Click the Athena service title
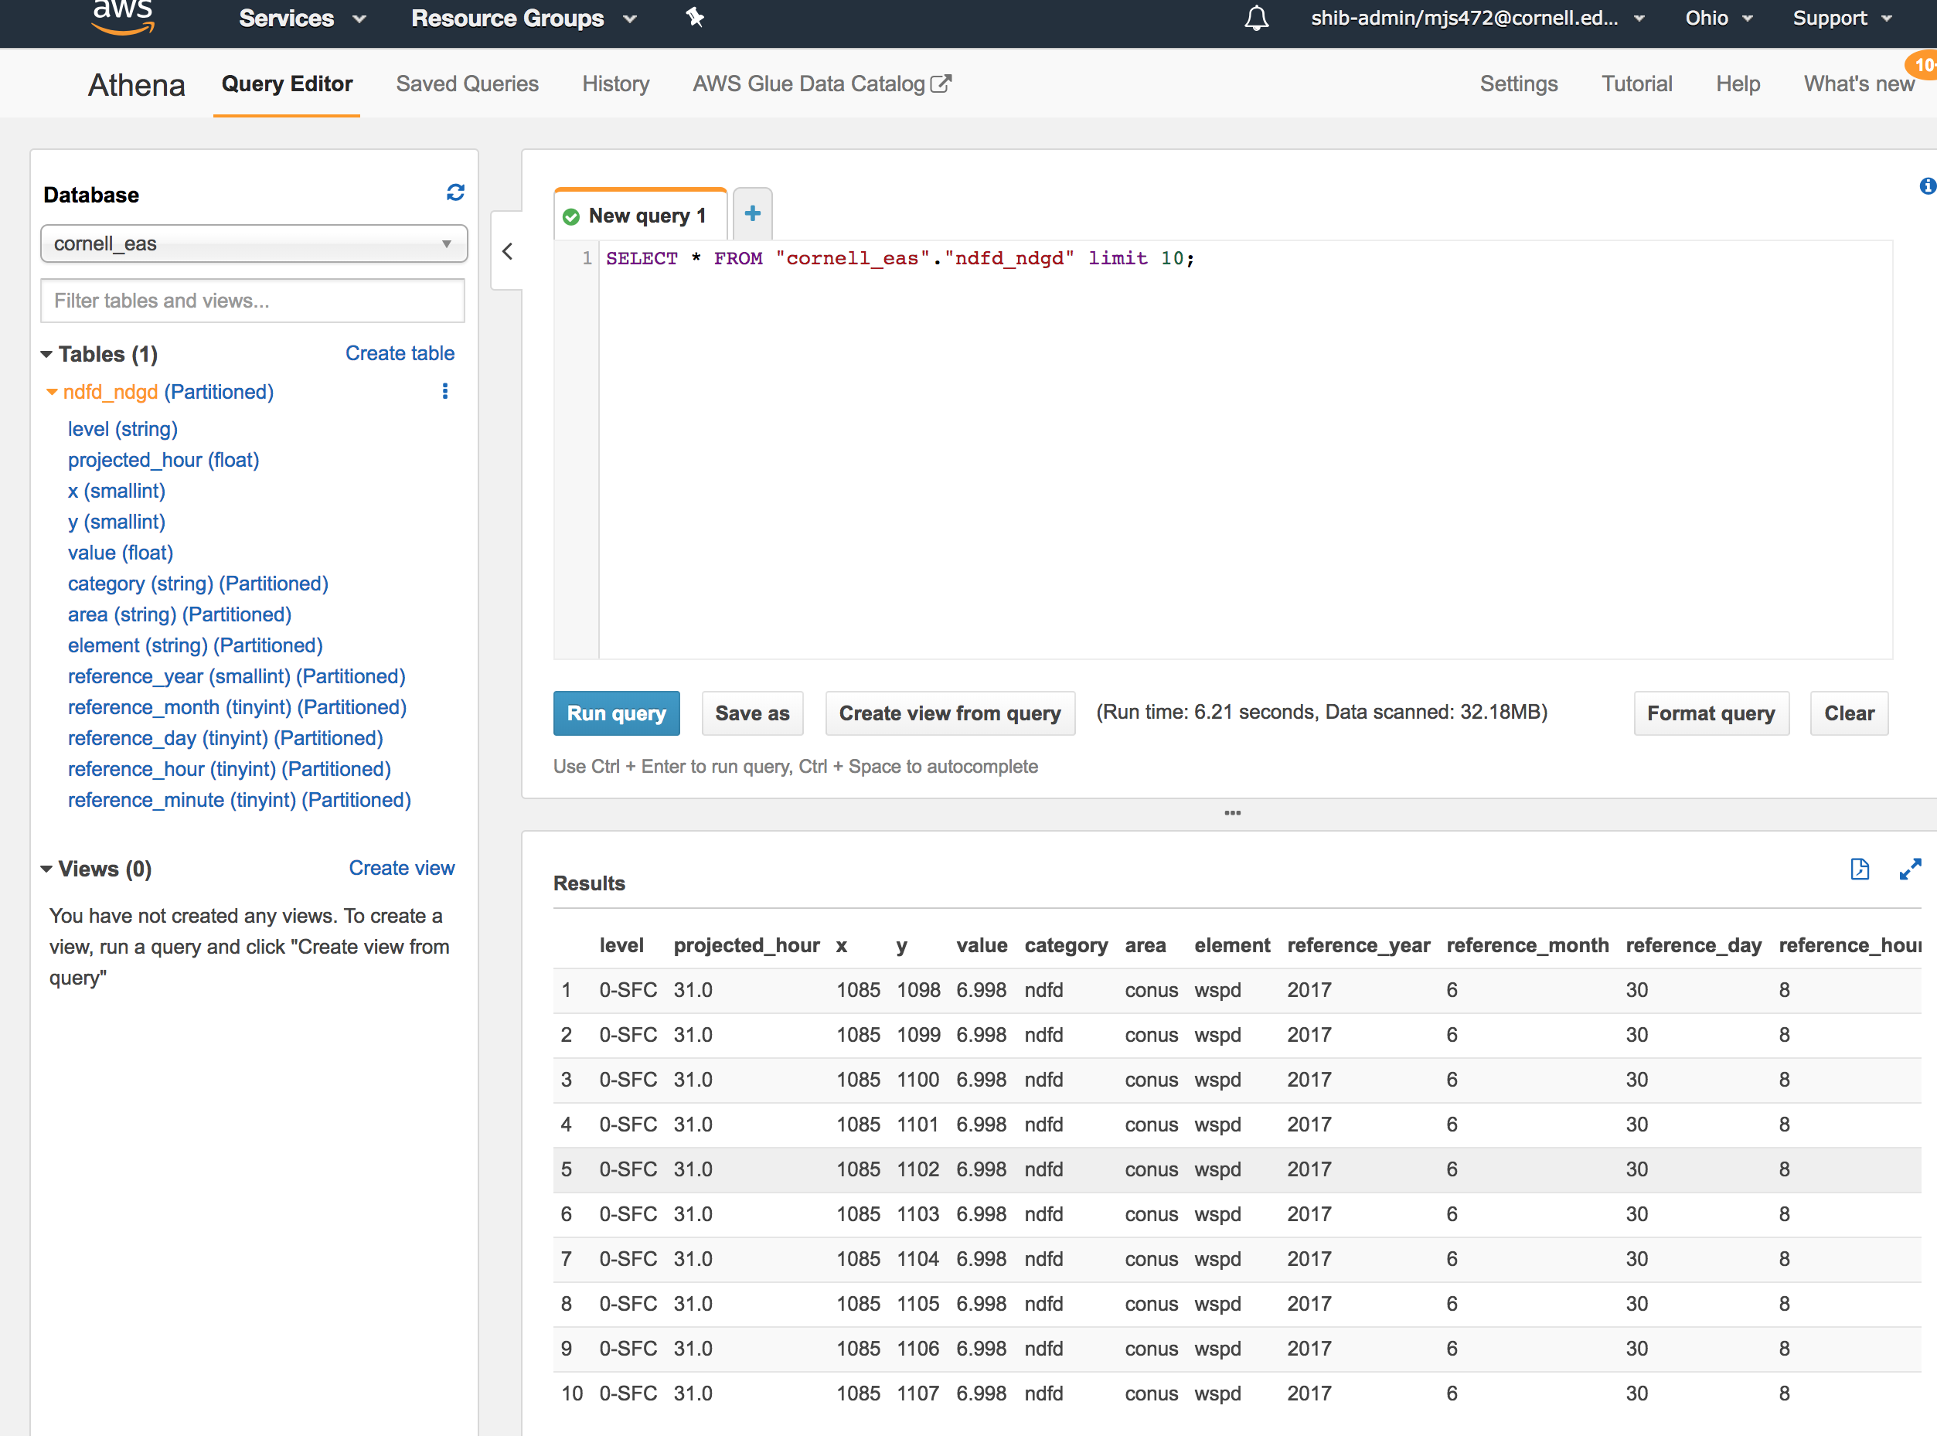This screenshot has height=1436, width=1937. 137,84
